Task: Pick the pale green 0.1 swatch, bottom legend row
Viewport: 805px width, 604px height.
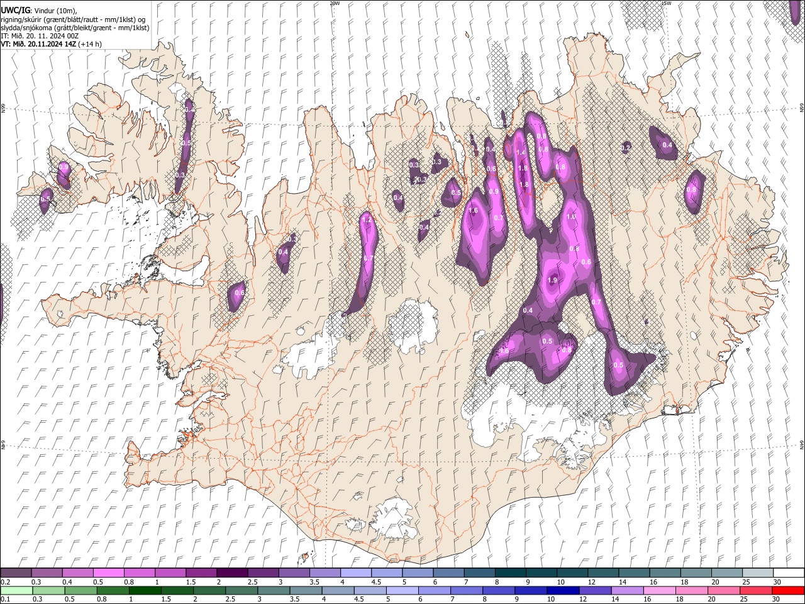Action: point(17,590)
